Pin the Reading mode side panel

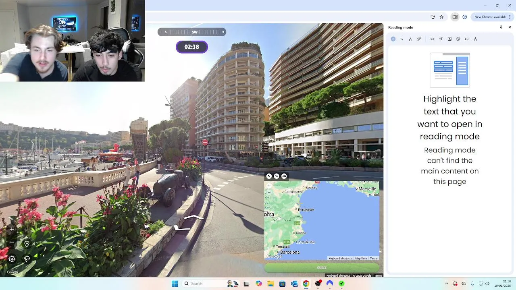[501, 27]
